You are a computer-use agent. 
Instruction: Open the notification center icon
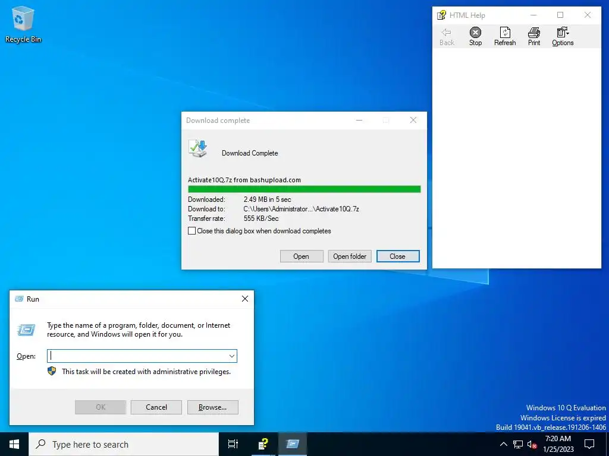589,444
